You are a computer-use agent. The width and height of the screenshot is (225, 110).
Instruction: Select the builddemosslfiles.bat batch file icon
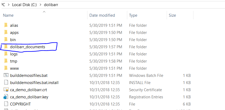(x=6, y=76)
